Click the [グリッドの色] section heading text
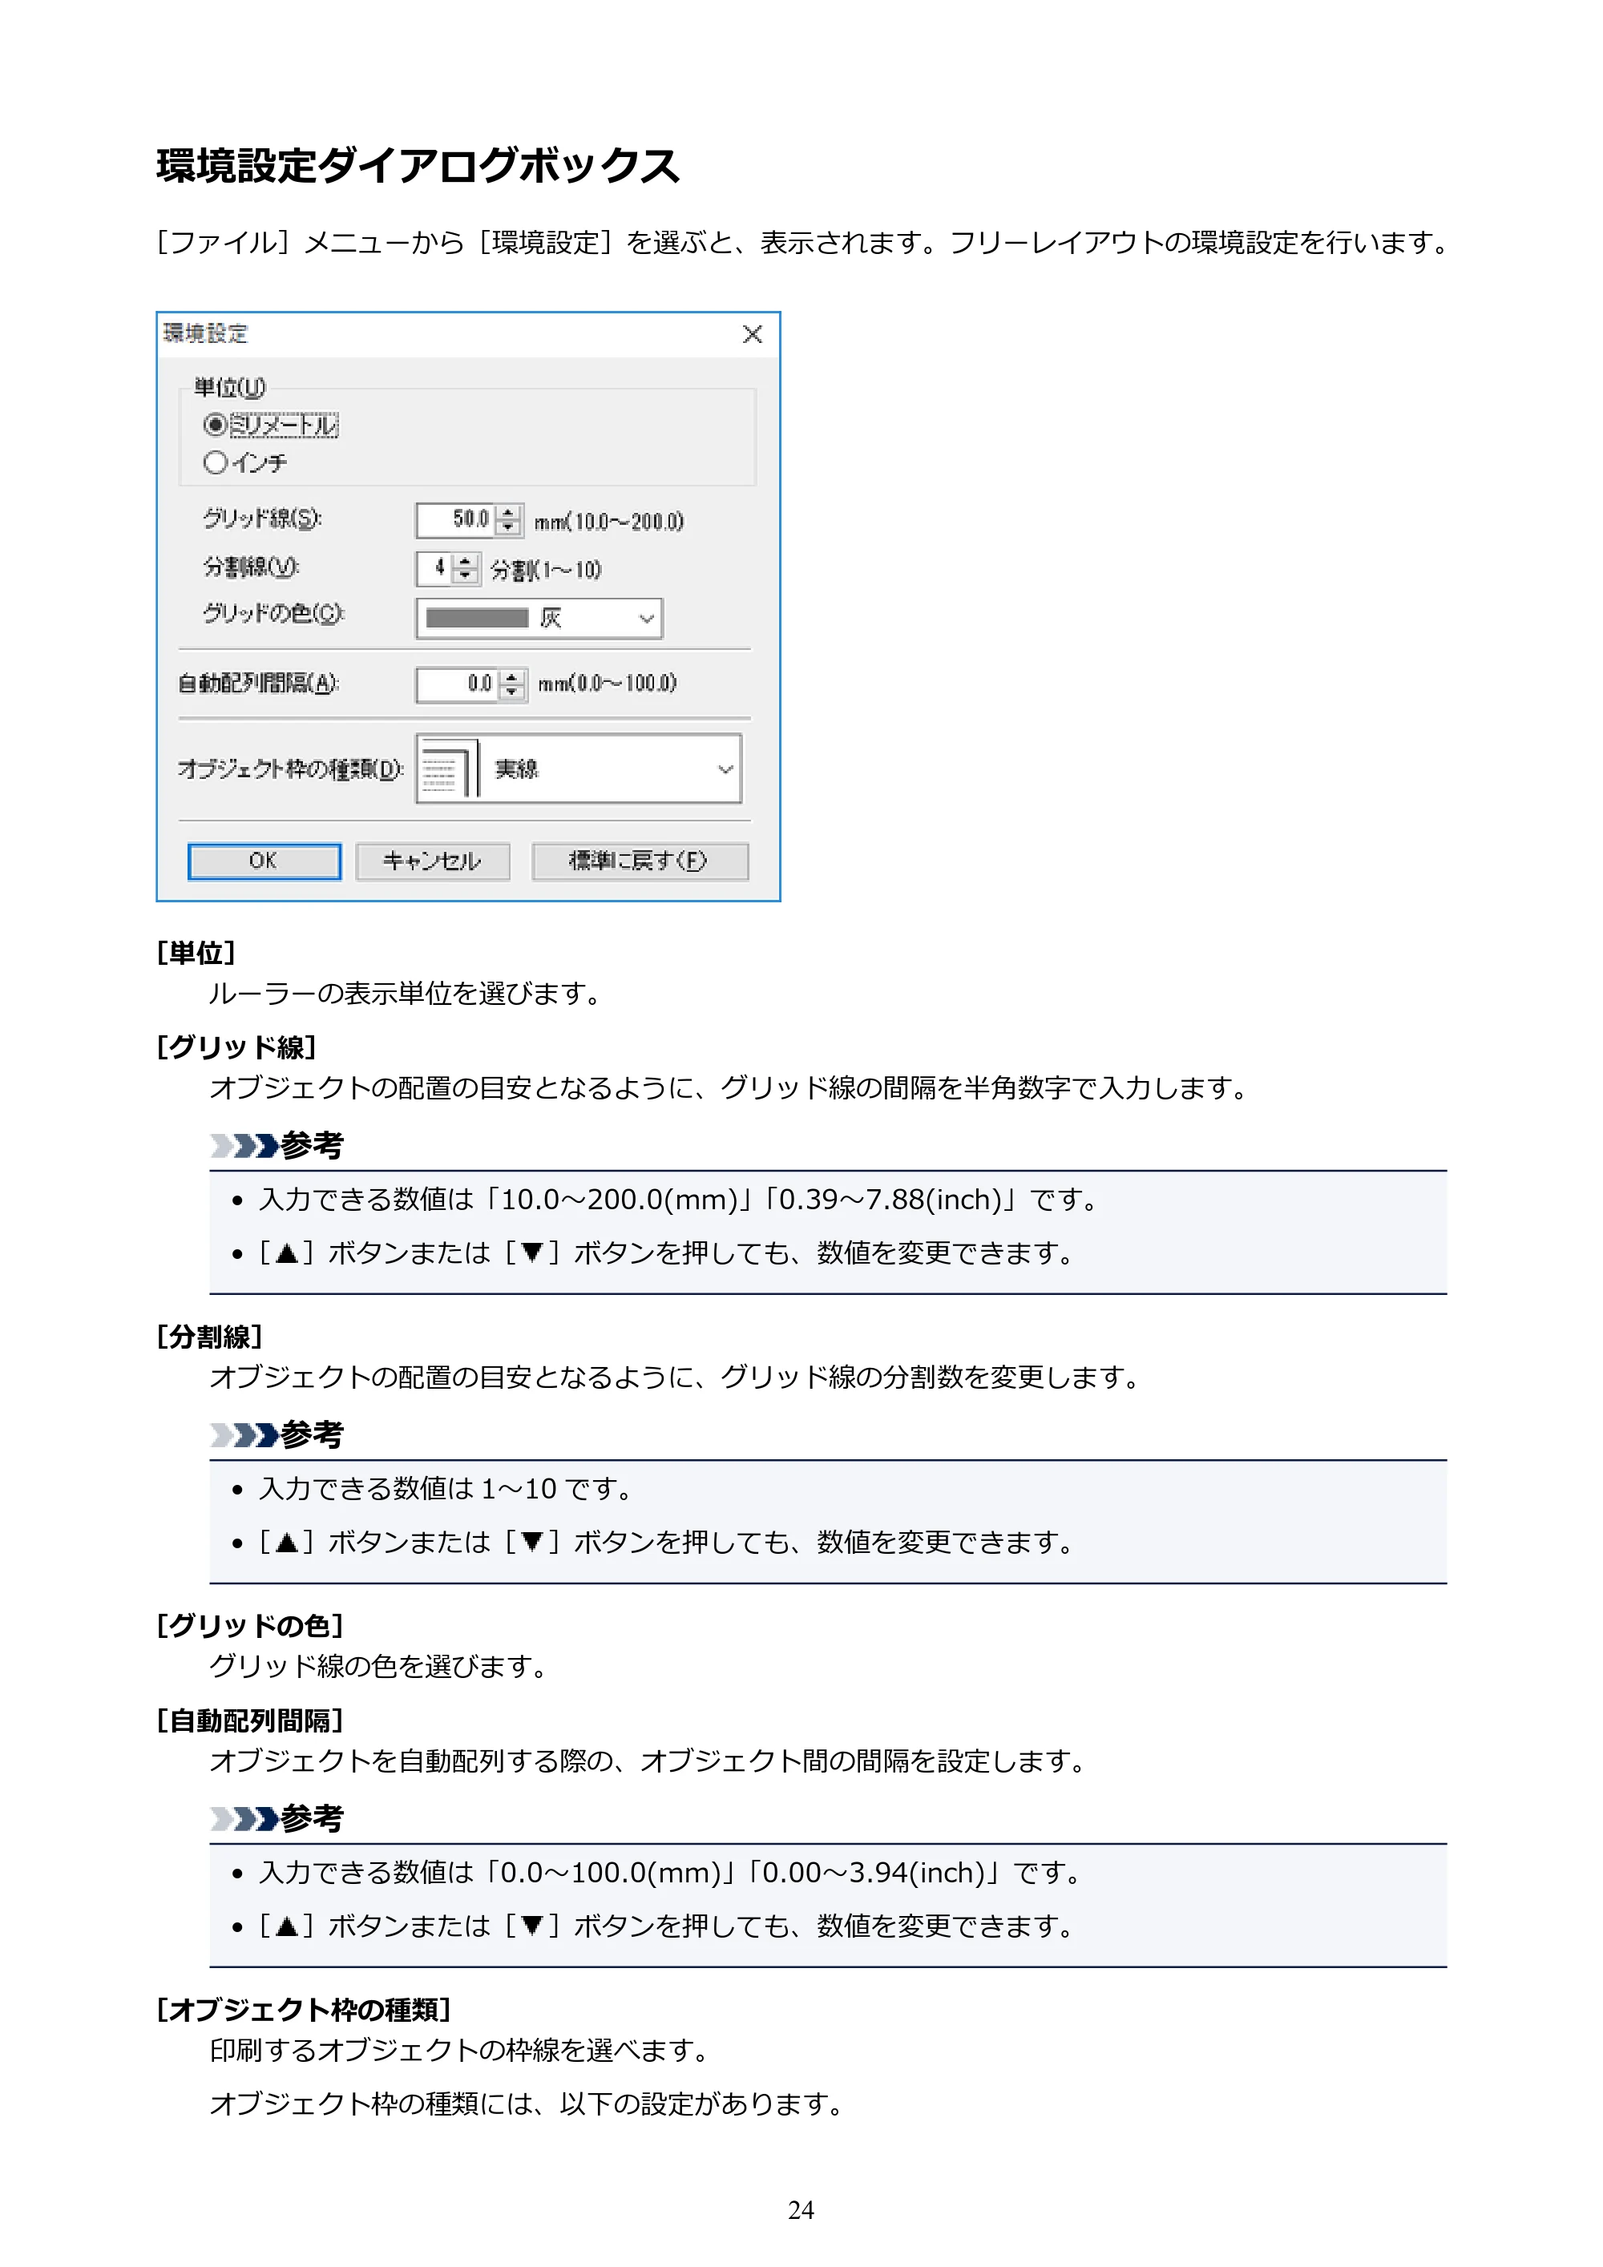1603x2267 pixels. [x=250, y=1625]
